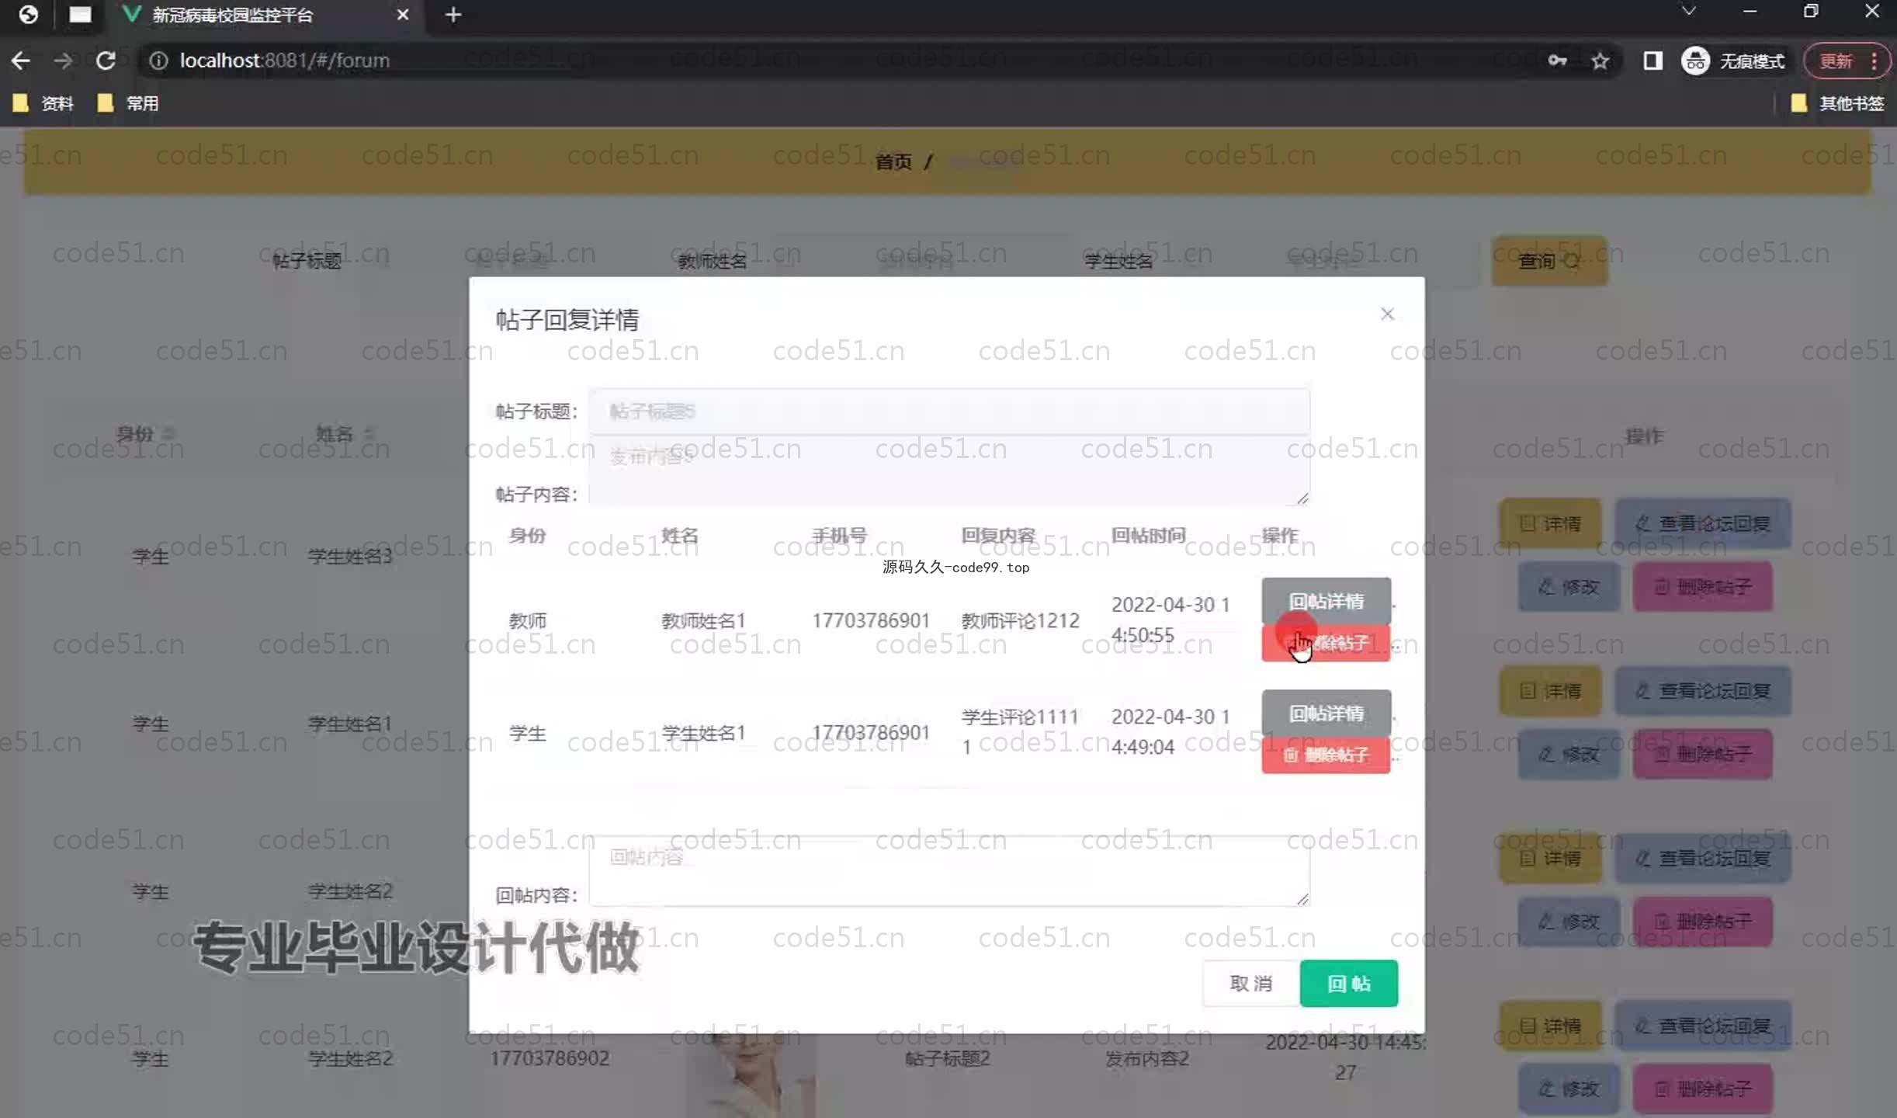Viewport: 1897px width, 1118px height.
Task: Click the reply text 教师评论1212
Action: pos(1020,620)
